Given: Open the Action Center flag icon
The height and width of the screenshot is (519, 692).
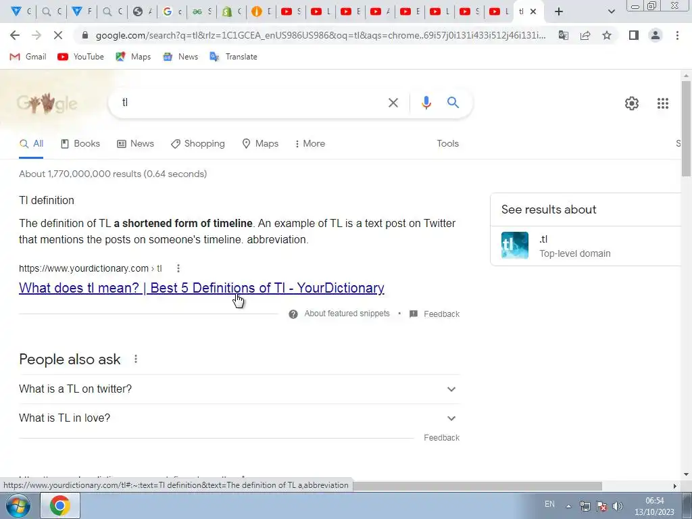Looking at the screenshot, I should coord(601,506).
